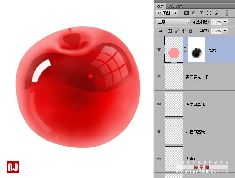This screenshot has width=235, height=178.
Task: Hide the upper 右窗口高光 layer
Action: click(x=159, y=104)
